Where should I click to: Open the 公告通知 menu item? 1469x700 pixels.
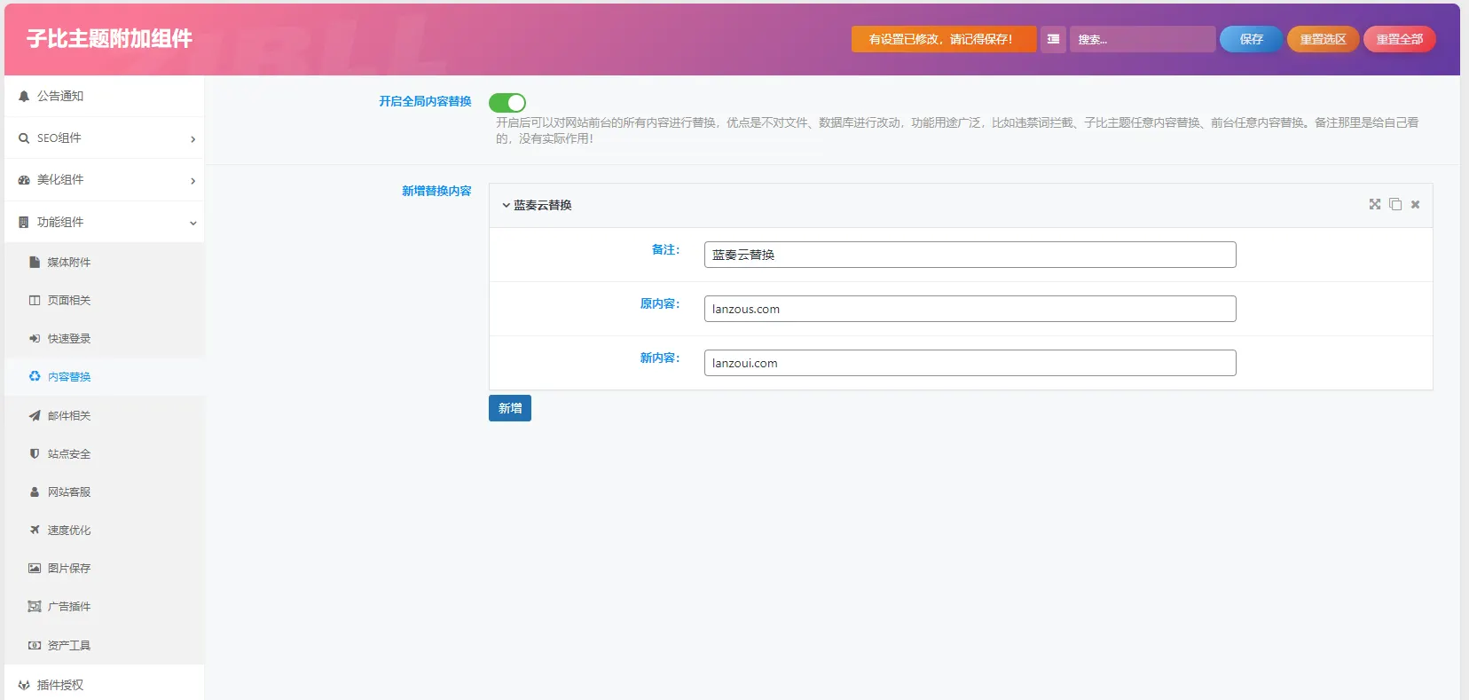(x=105, y=96)
